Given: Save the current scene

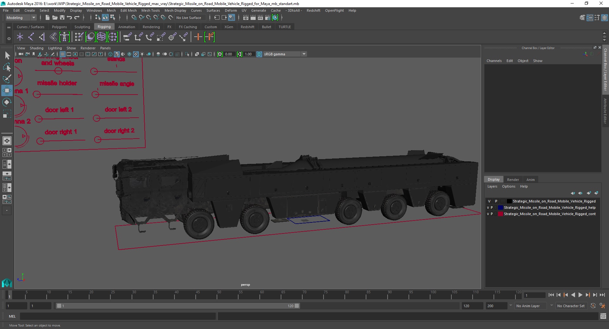Looking at the screenshot, I should [x=62, y=18].
